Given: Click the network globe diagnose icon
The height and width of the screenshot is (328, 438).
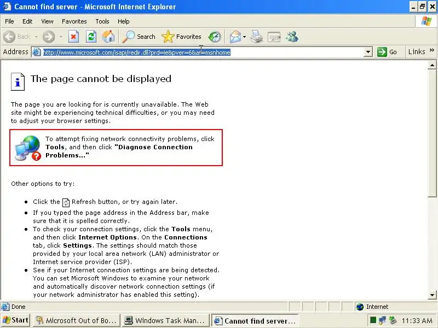Looking at the screenshot, I should click(x=28, y=148).
